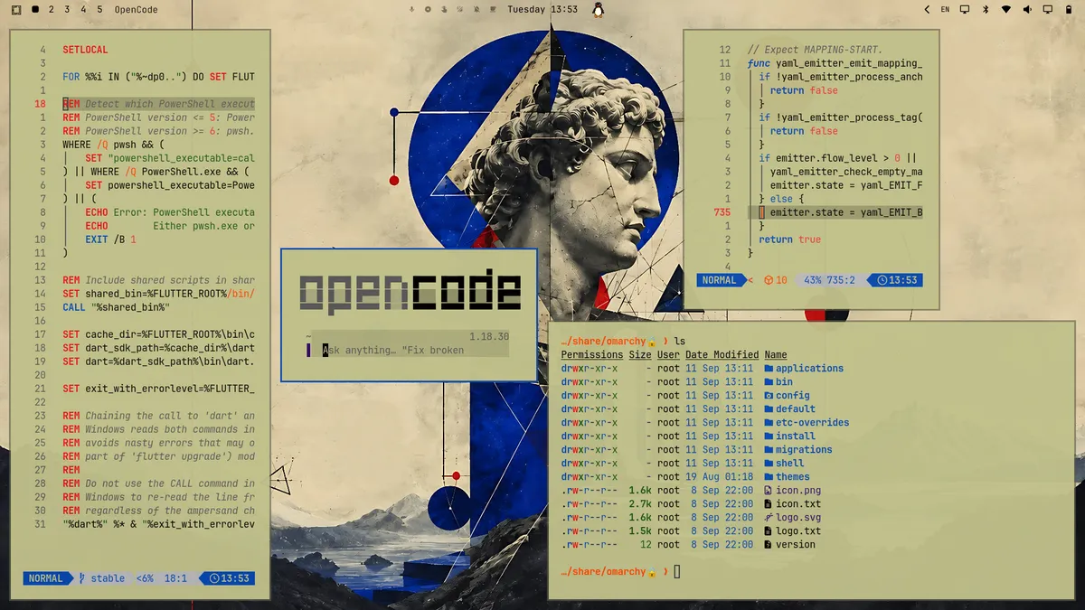Click the OpenCode window title in top bar
Screen dimensions: 1085x610
tap(136, 9)
